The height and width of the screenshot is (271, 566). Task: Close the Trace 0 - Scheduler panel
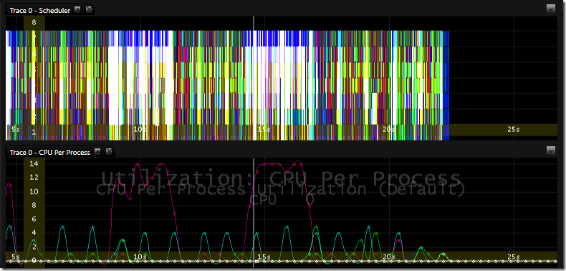pyautogui.click(x=89, y=10)
